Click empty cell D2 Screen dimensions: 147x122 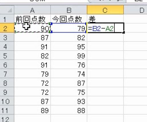136,28
